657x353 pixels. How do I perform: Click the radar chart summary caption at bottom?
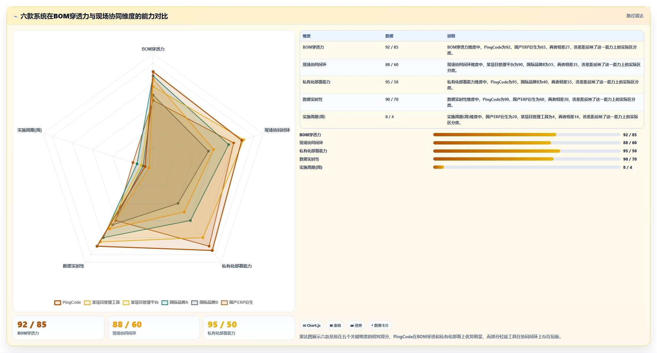point(431,337)
